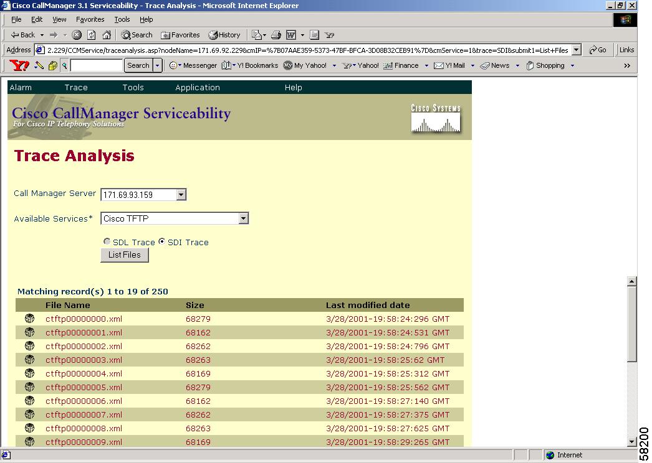Click the Yahoo Messenger icon in IE toolbar
The height and width of the screenshot is (463, 652).
pyautogui.click(x=329, y=35)
